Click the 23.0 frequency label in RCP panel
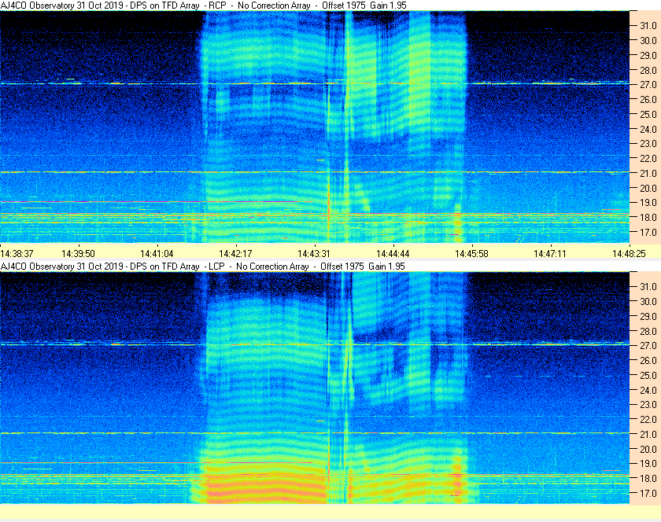The width and height of the screenshot is (661, 522). coord(648,144)
